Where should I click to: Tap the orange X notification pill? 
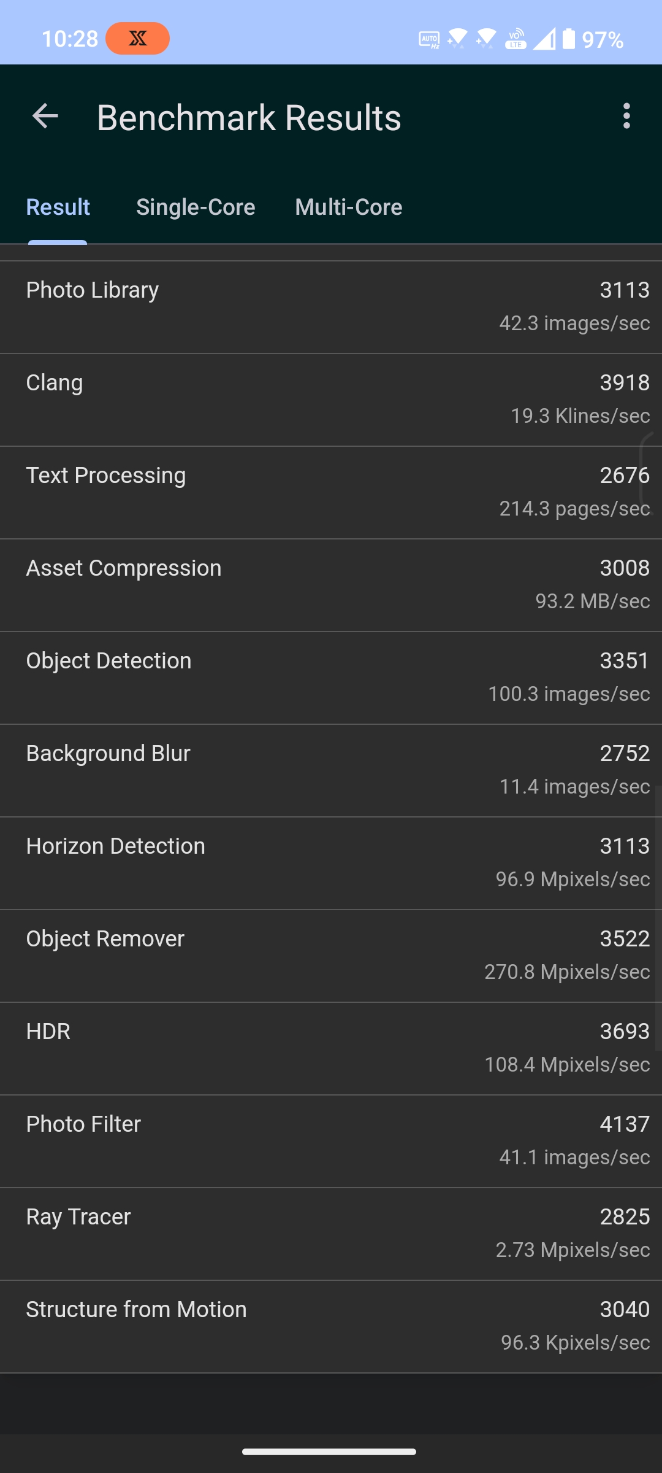point(137,39)
